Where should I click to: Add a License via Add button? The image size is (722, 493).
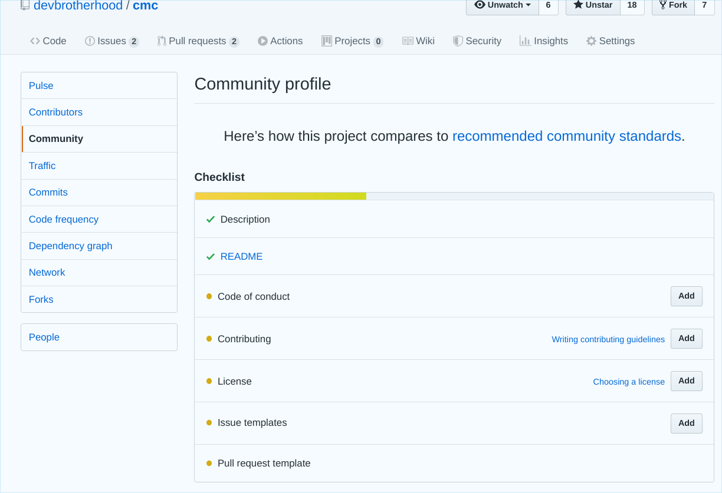[687, 381]
